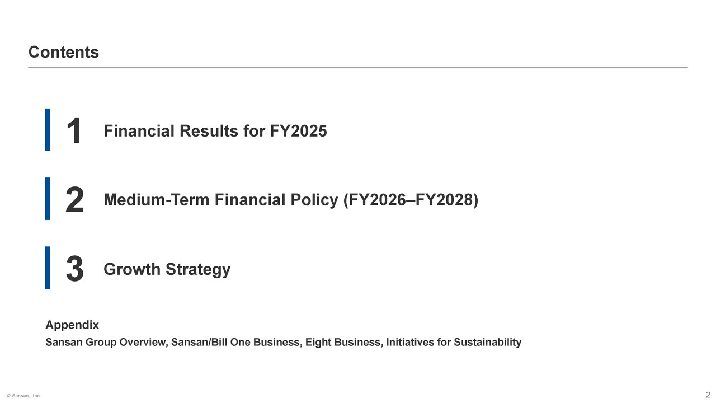The image size is (716, 403).
Task: Open the Growth Strategy section
Action: point(167,269)
